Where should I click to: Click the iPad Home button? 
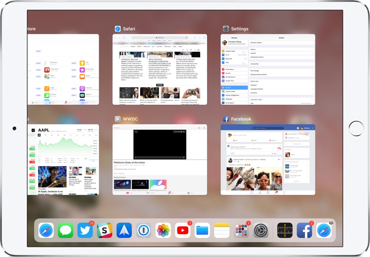[356, 128]
